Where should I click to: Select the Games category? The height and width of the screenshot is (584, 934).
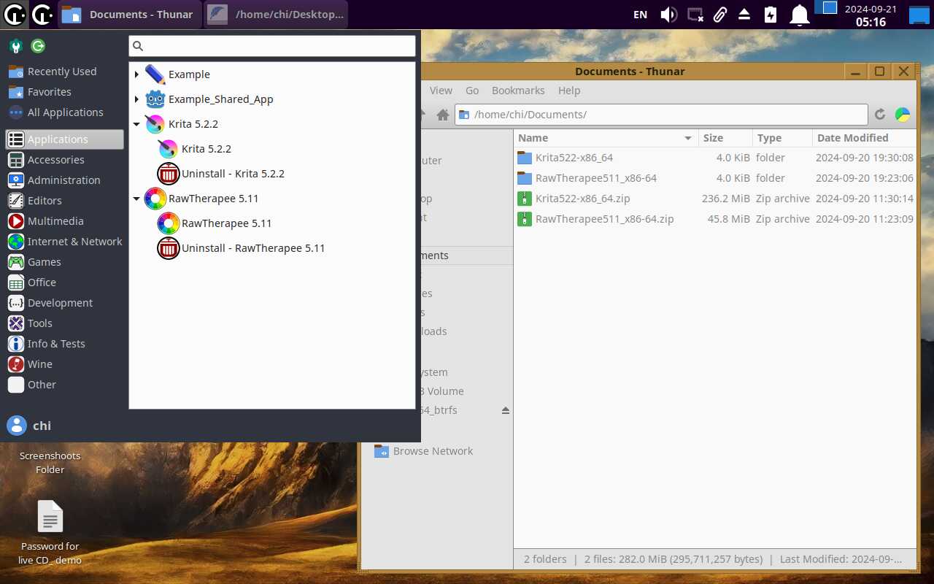click(64, 262)
